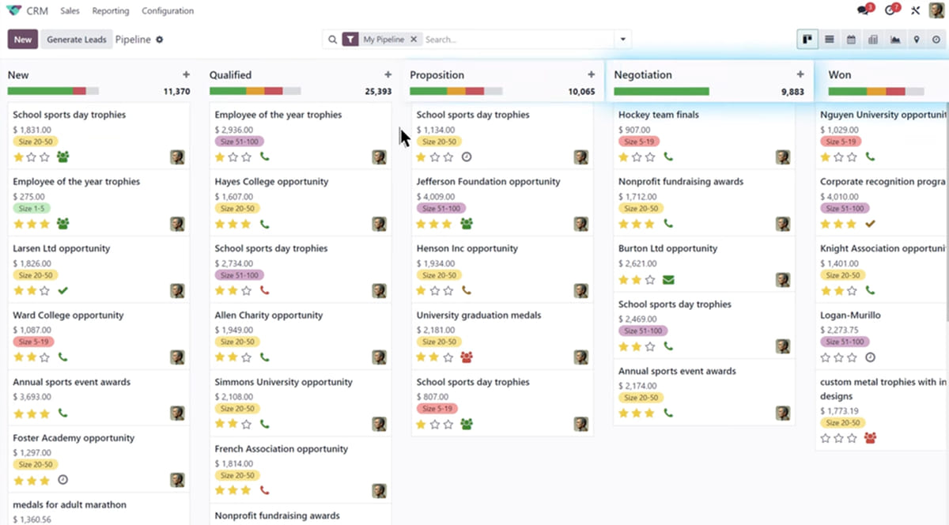Set Hockey team finals priority to three stars

[650, 157]
